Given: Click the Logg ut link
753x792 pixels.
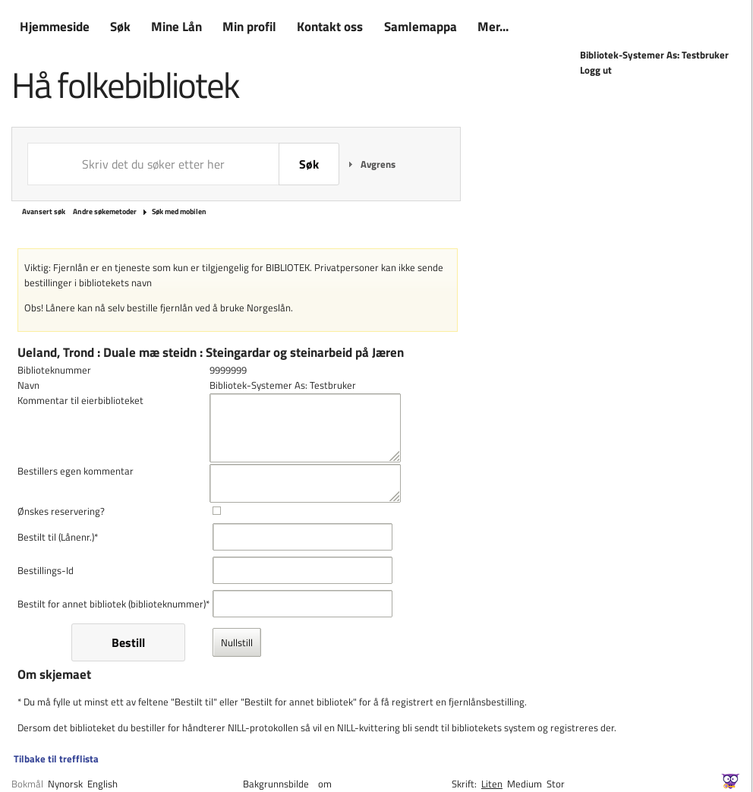Looking at the screenshot, I should (596, 71).
